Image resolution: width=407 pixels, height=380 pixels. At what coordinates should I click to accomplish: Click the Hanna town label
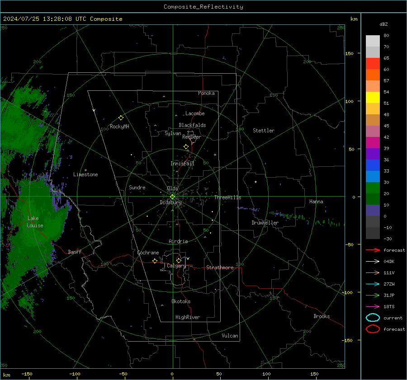[316, 202]
